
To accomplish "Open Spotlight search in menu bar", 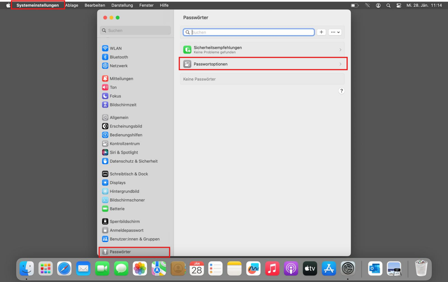I will pyautogui.click(x=388, y=5).
